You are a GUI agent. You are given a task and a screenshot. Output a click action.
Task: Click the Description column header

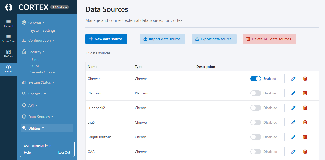206,67
